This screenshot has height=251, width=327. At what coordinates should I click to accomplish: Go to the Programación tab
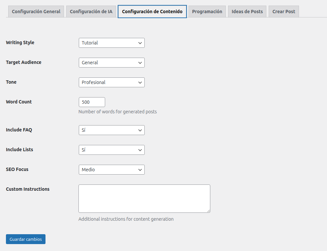(207, 12)
